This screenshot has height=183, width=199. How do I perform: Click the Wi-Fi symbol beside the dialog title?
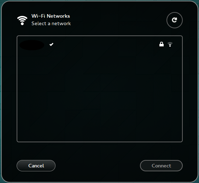pyautogui.click(x=22, y=20)
